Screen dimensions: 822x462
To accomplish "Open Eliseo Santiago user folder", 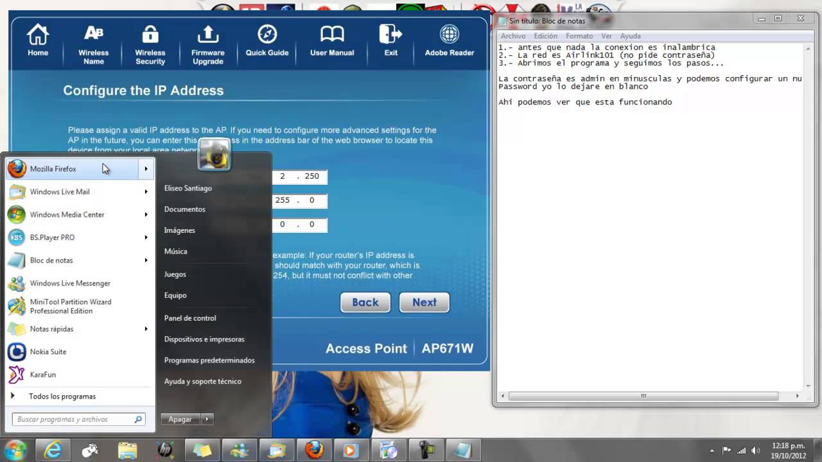I will pyautogui.click(x=188, y=188).
